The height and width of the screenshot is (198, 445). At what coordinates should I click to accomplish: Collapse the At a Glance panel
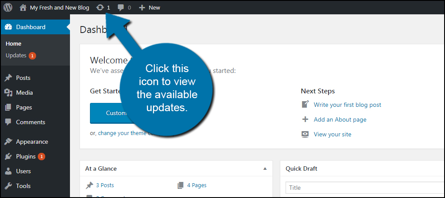265,168
